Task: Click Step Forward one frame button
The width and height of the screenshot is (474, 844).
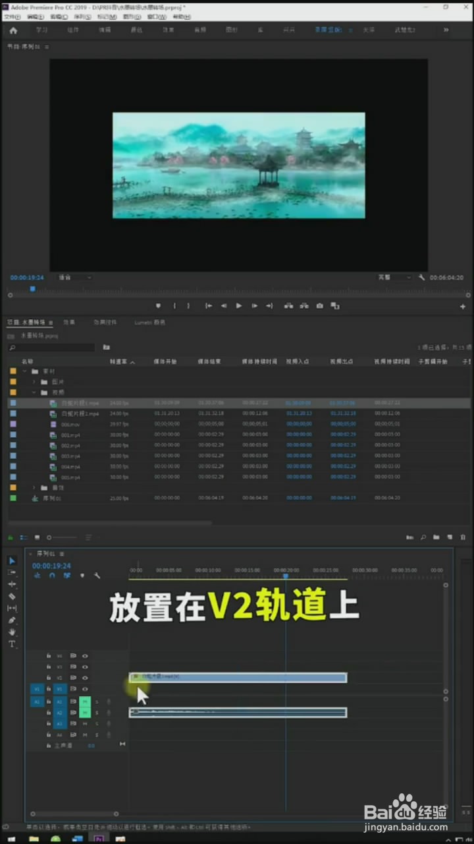Action: (x=254, y=306)
